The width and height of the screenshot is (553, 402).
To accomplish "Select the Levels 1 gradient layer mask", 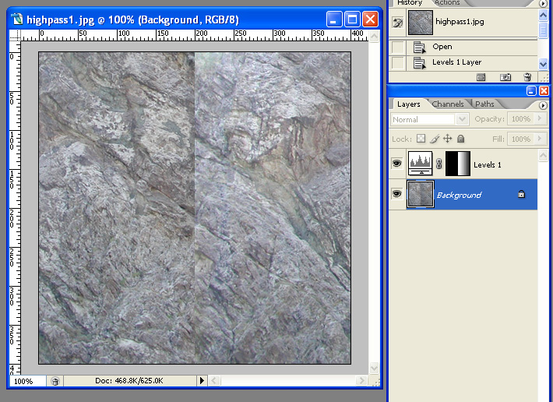I will tap(458, 164).
